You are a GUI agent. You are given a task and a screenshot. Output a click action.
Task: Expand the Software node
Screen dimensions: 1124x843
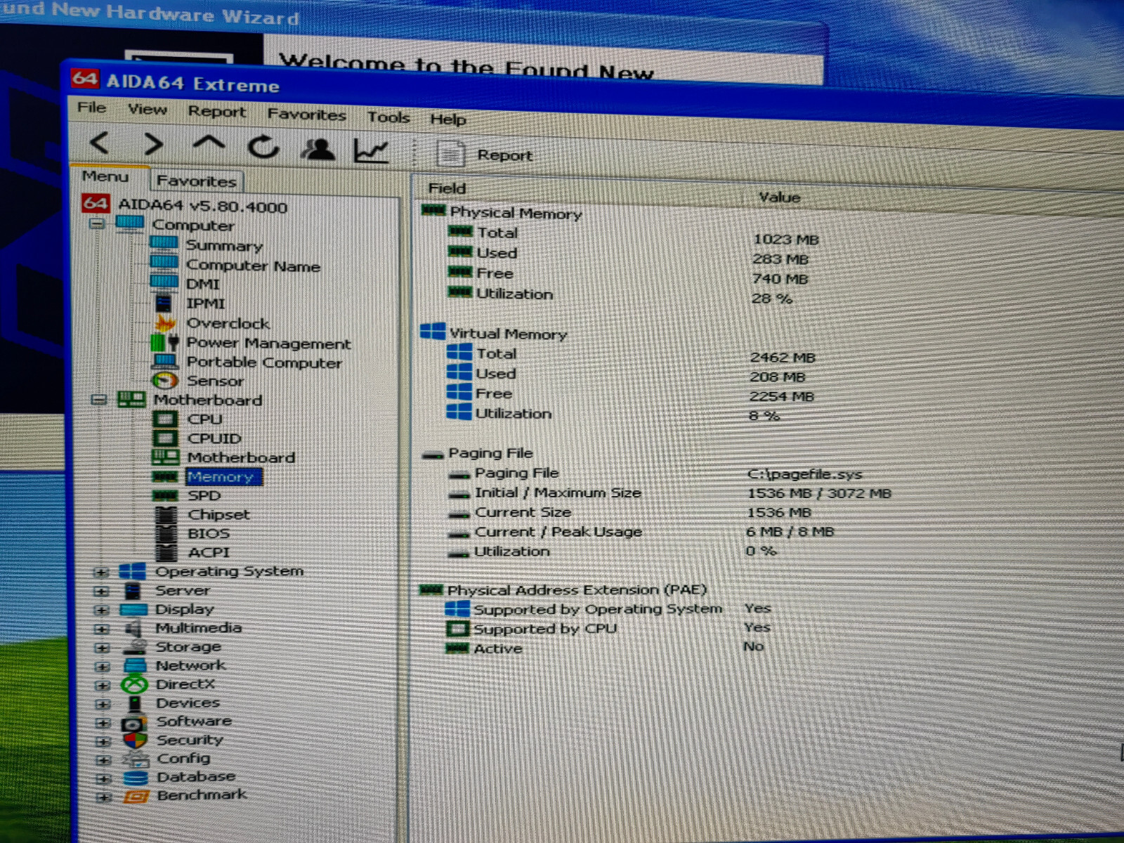pyautogui.click(x=104, y=724)
